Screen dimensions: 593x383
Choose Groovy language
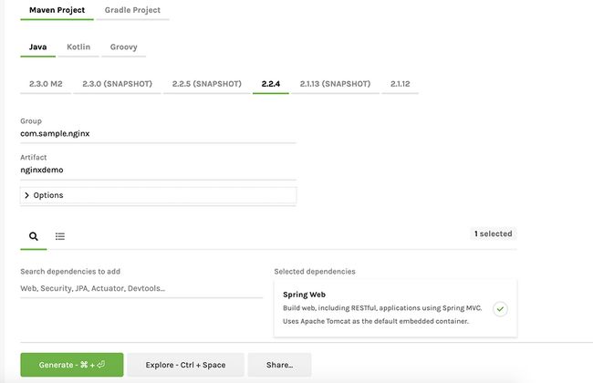tap(124, 47)
